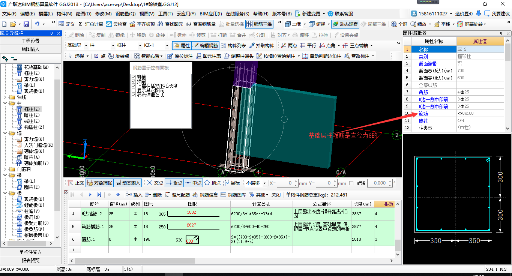Open the KZ-1 component dropdown

pyautogui.click(x=167, y=45)
